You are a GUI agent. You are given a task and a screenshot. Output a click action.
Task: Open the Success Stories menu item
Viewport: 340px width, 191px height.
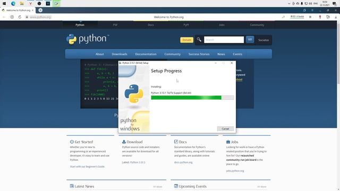coord(199,54)
